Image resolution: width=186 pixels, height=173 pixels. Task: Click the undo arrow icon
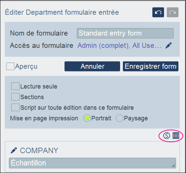pyautogui.click(x=158, y=12)
